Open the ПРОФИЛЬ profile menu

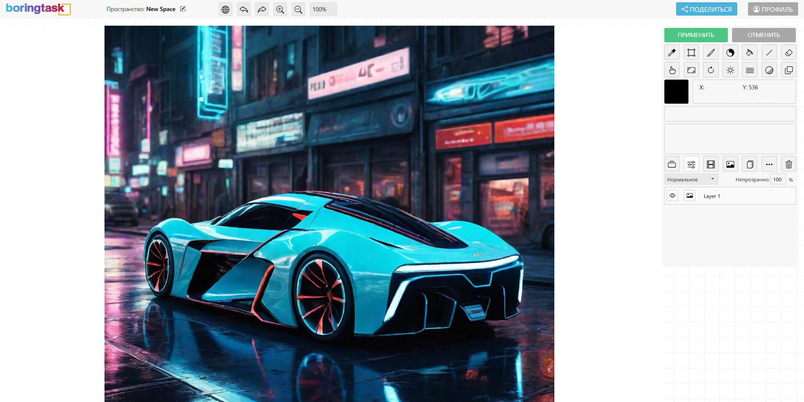point(772,9)
